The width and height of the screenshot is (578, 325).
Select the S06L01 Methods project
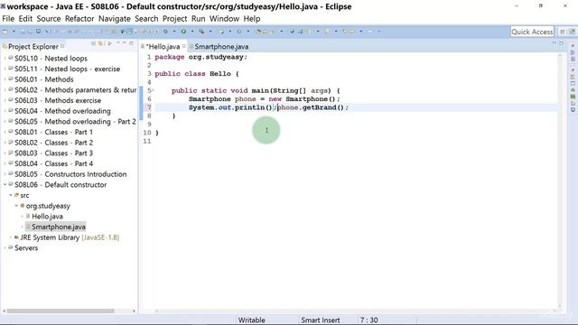click(44, 79)
